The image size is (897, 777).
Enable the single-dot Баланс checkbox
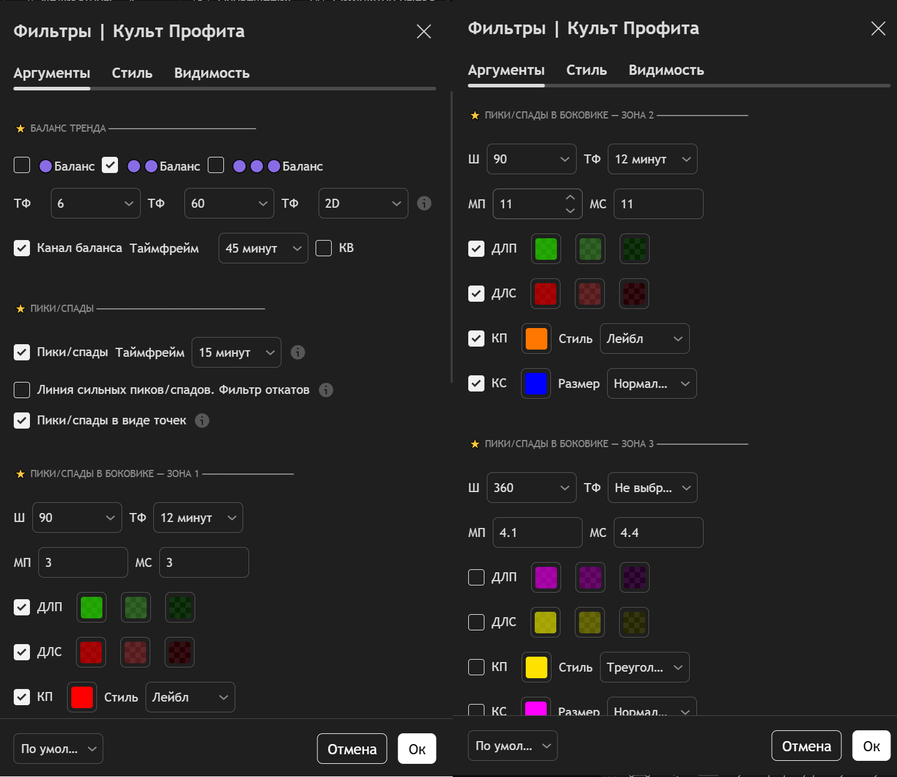pos(22,165)
